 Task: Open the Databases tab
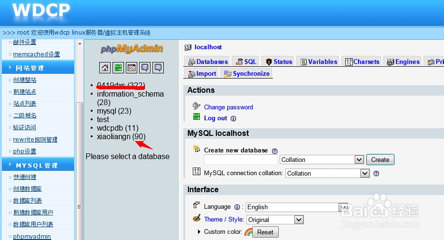[x=208, y=62]
